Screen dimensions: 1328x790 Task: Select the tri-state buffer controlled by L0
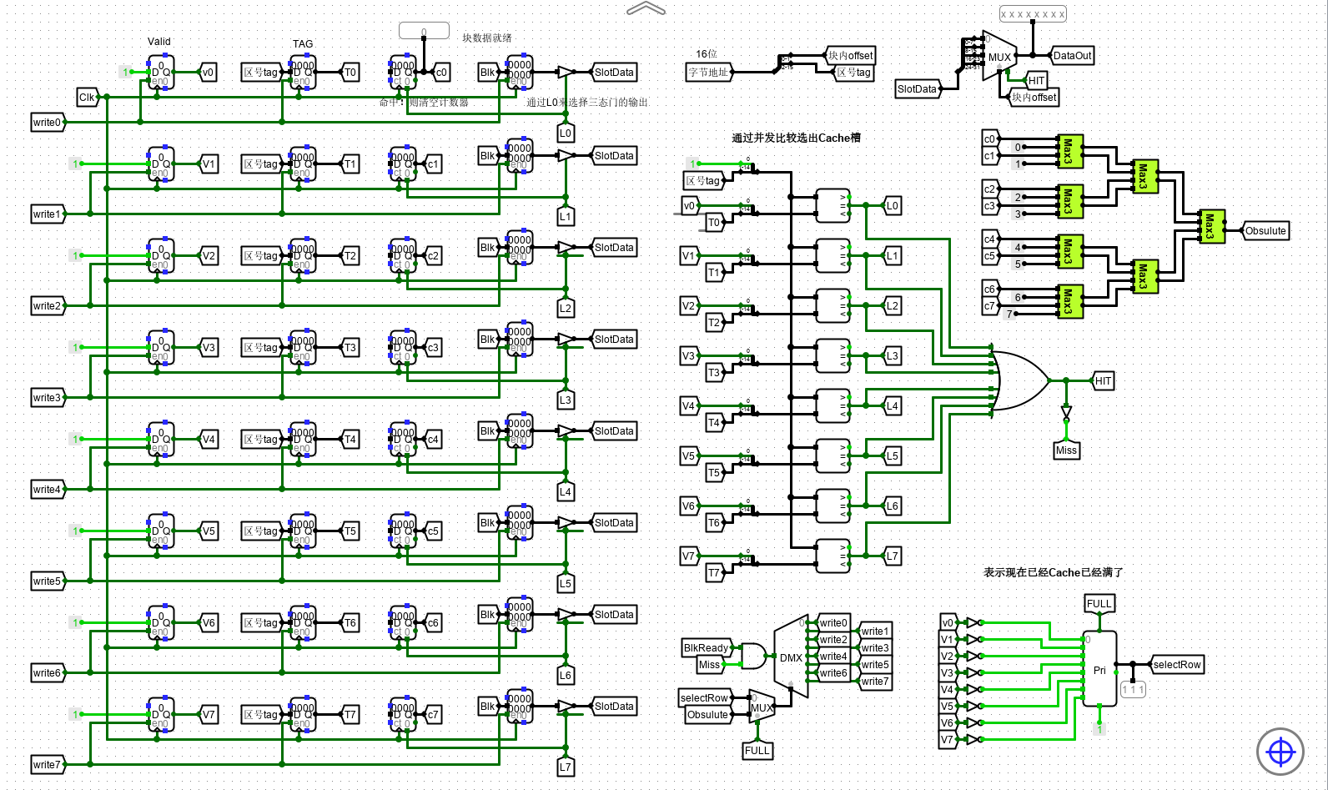click(566, 73)
